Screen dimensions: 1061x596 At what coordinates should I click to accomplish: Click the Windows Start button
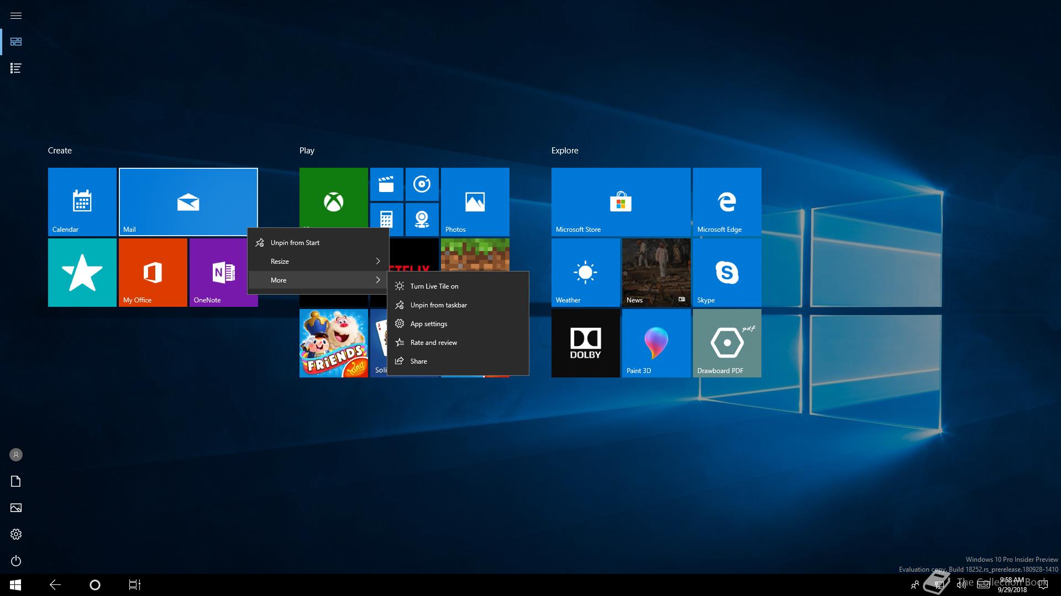click(x=15, y=585)
